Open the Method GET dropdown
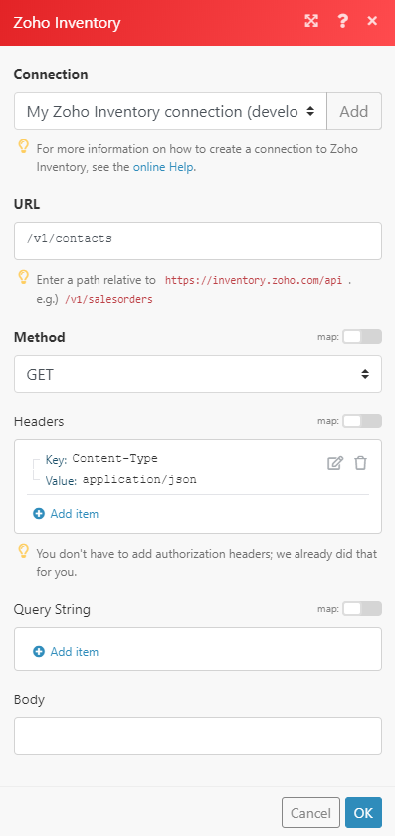This screenshot has height=836, width=395. [x=198, y=374]
